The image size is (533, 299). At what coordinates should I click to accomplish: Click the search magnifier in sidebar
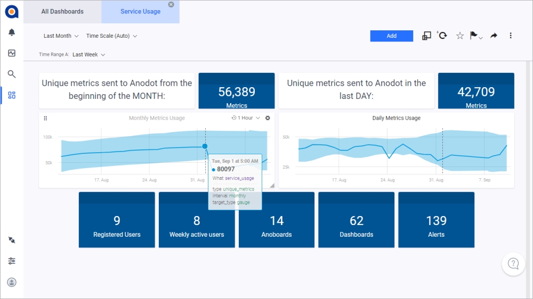12,74
